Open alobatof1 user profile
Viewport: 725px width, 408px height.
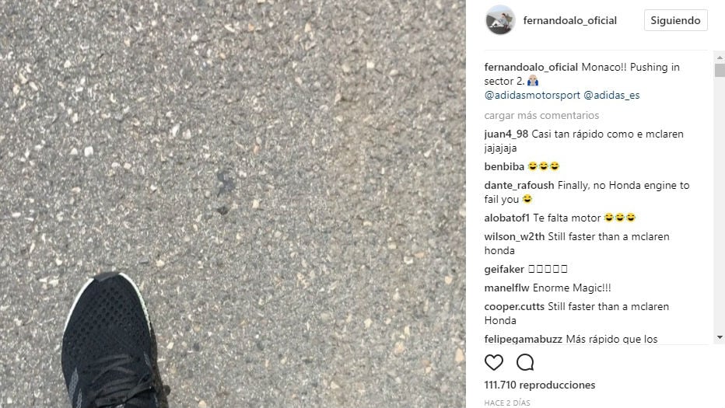tap(506, 218)
